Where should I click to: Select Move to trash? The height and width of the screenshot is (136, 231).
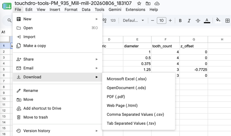click(57, 117)
